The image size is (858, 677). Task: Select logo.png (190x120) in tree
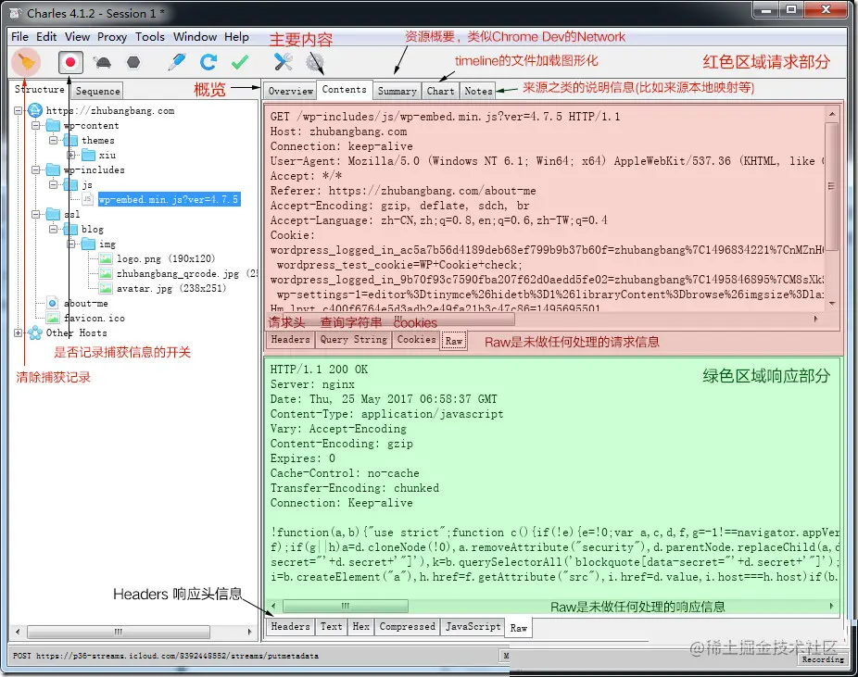[x=166, y=258]
